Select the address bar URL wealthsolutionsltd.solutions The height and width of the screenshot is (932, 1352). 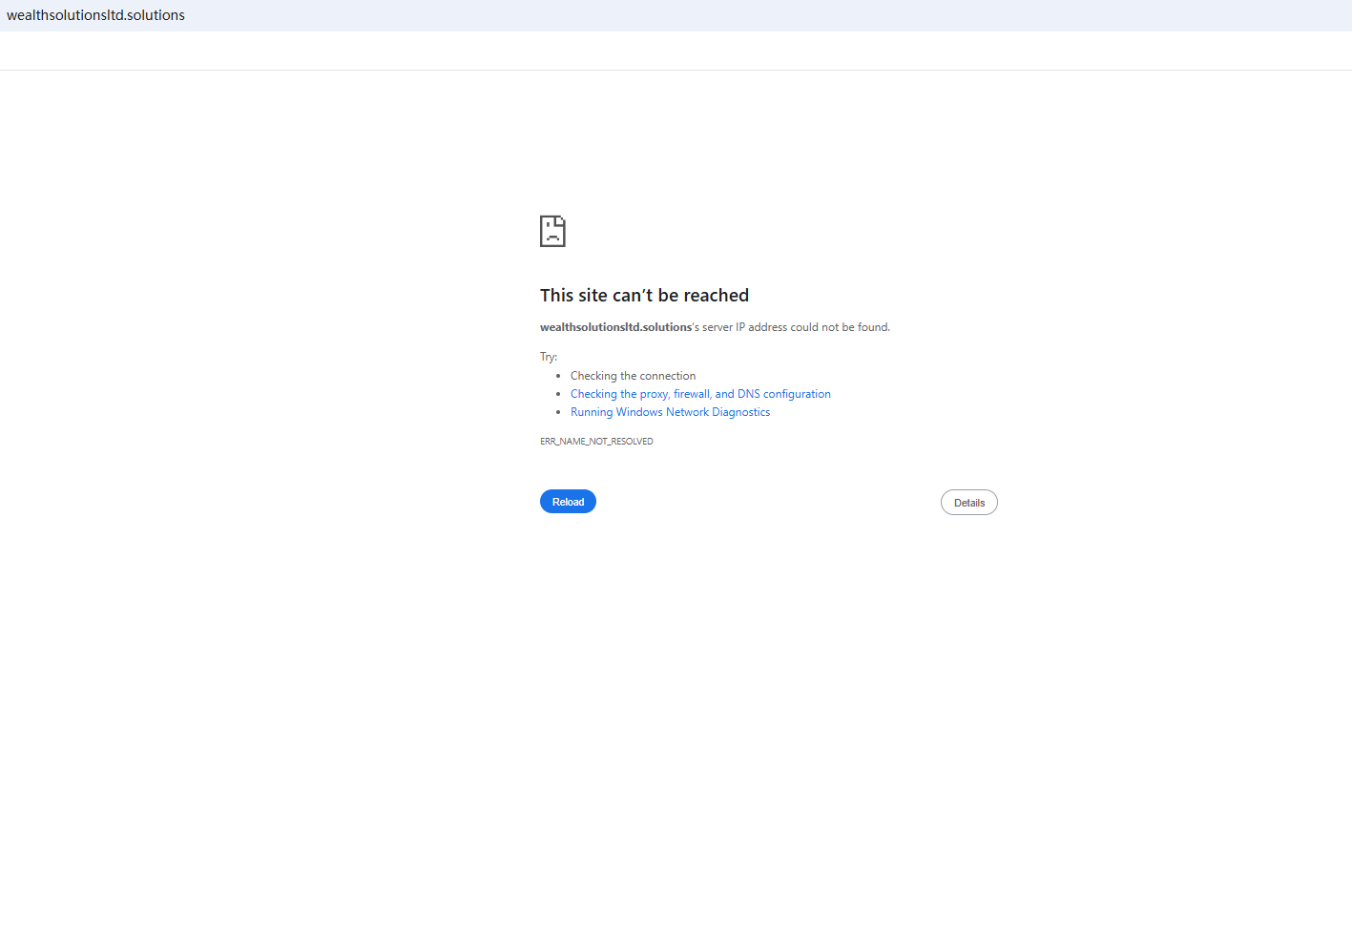[x=95, y=15]
